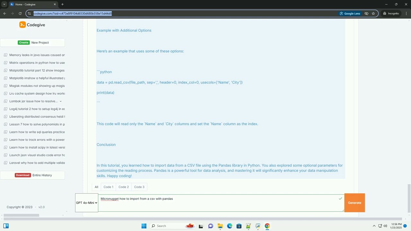Click the browser address bar URL

(73, 13)
